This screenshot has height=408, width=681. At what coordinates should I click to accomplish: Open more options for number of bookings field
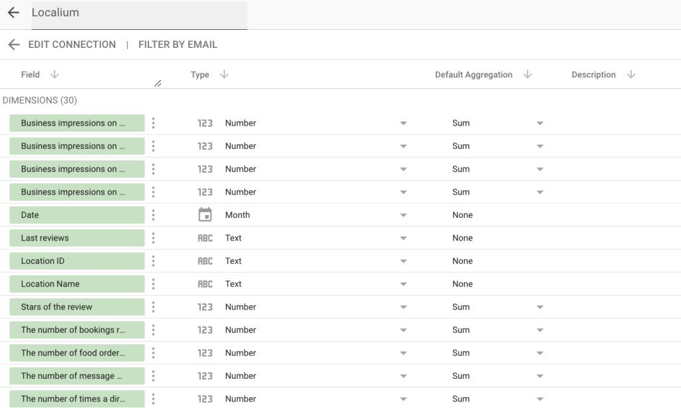[154, 330]
